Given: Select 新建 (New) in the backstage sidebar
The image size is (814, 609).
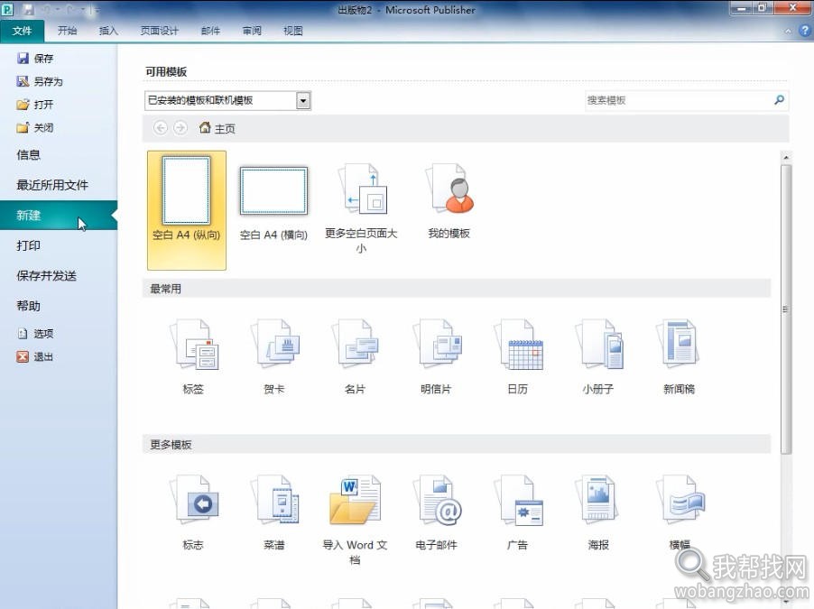Looking at the screenshot, I should (59, 215).
